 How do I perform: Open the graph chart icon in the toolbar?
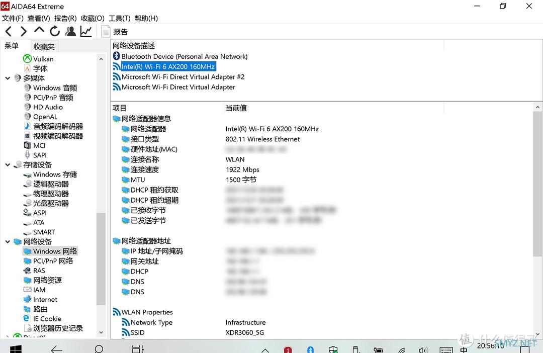coord(86,32)
